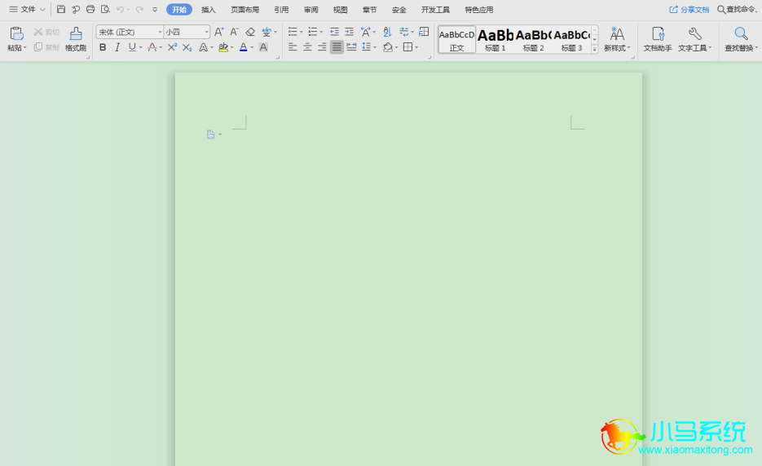Viewport: 762px width, 466px height.
Task: Open the paragraph shading dropdown arrow
Action: click(397, 47)
